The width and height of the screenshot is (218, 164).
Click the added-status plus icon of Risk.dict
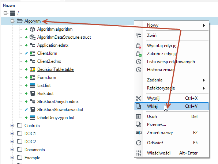26,94
